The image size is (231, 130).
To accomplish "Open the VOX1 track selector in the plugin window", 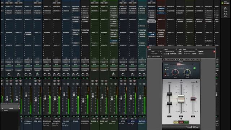I will click(x=154, y=52).
